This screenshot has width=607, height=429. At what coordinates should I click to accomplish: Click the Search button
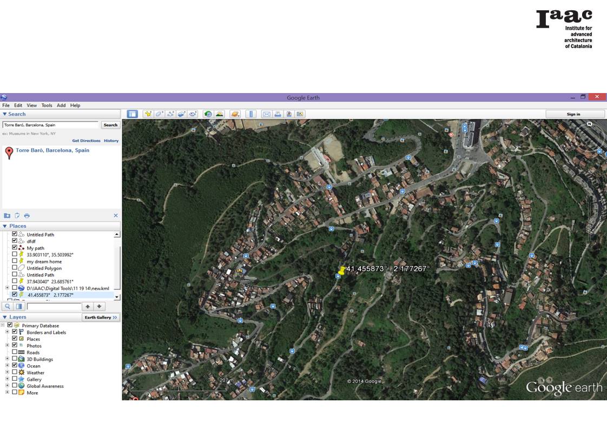110,125
